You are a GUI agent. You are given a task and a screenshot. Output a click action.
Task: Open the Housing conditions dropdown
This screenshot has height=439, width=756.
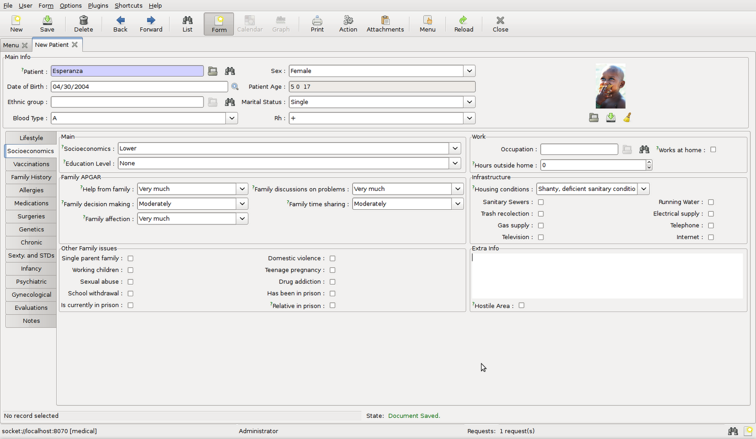[644, 189]
